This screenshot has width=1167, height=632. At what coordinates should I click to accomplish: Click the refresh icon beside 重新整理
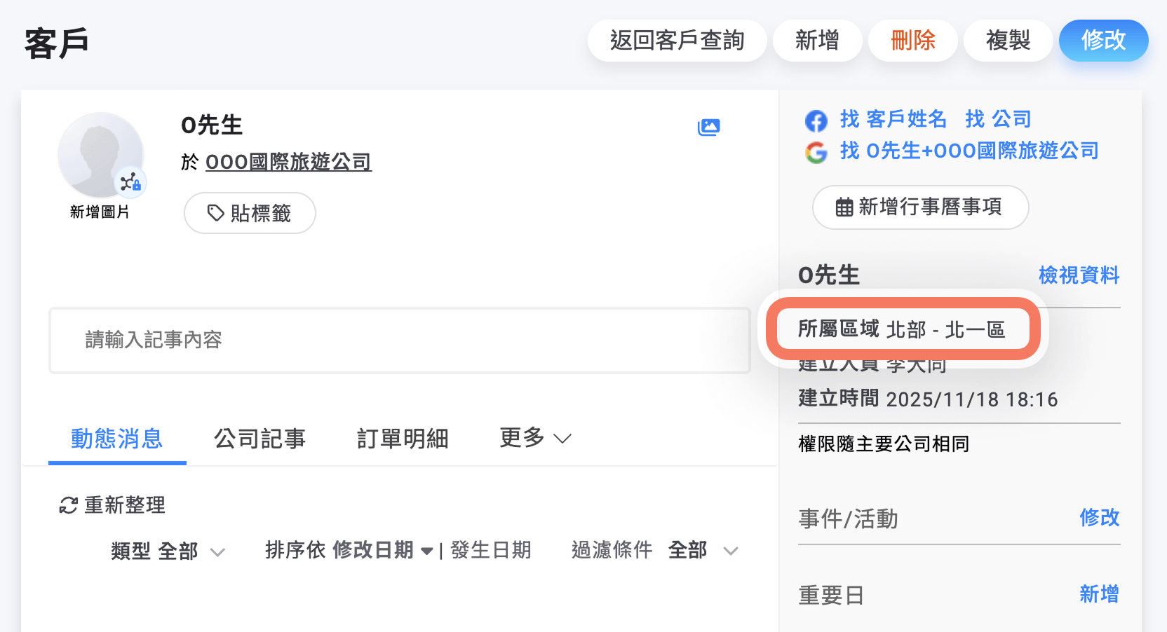coord(67,505)
